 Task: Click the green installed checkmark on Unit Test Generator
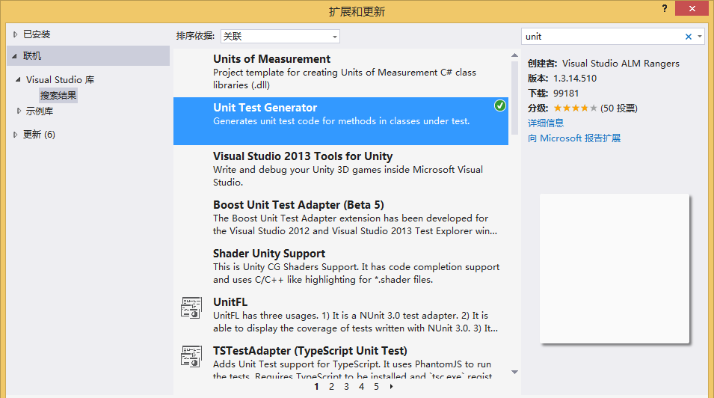[500, 105]
